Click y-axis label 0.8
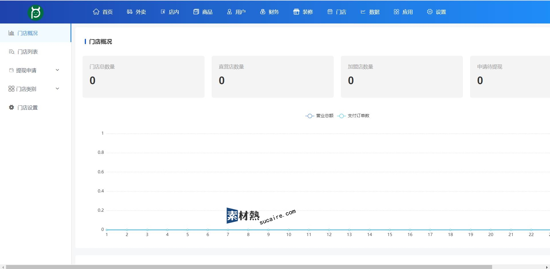Screen dimensions: 550x269 tap(101, 152)
